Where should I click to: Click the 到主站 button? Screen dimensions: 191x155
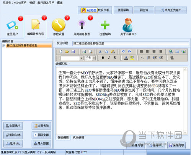(x=144, y=10)
